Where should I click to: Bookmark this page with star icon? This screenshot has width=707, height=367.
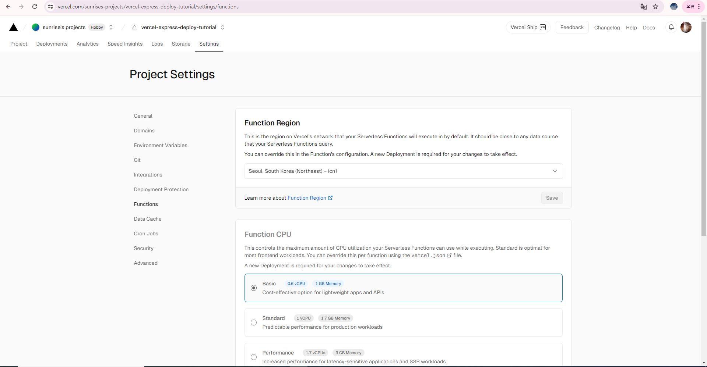tap(655, 7)
